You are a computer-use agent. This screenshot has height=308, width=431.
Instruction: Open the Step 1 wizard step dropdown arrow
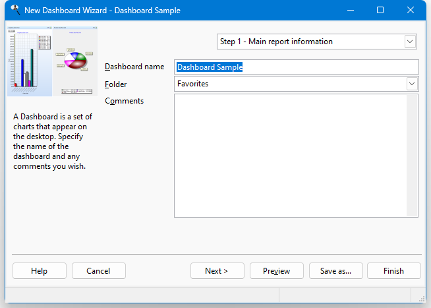pyautogui.click(x=410, y=42)
